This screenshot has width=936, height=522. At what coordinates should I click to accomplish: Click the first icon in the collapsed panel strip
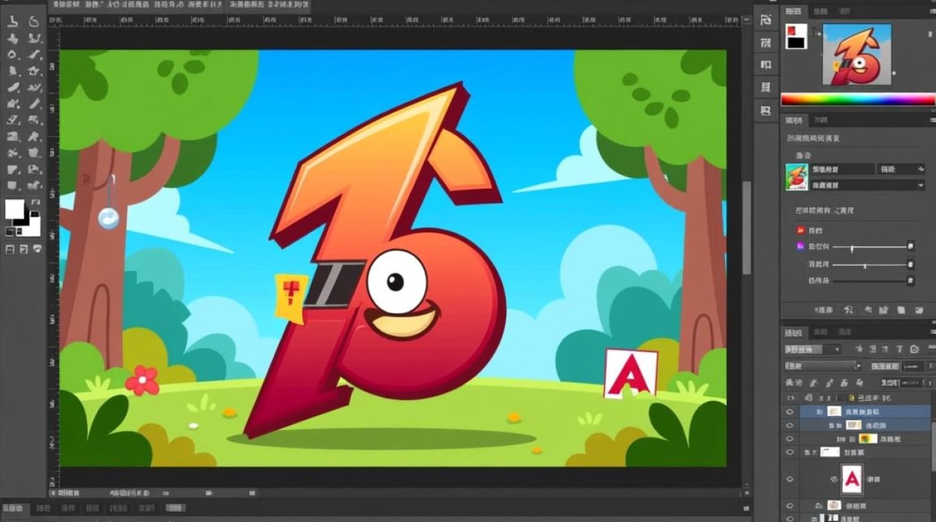766,19
